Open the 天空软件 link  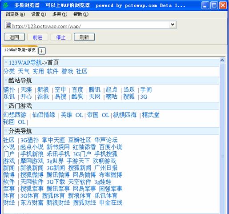(80, 182)
